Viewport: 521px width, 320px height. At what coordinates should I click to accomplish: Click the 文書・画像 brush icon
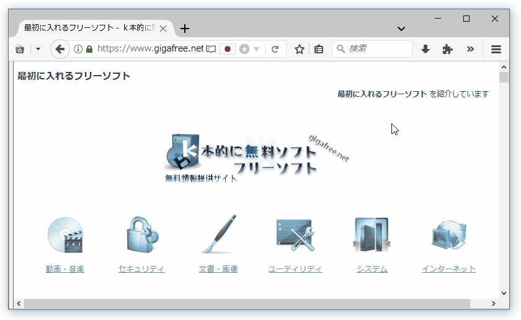(x=220, y=234)
